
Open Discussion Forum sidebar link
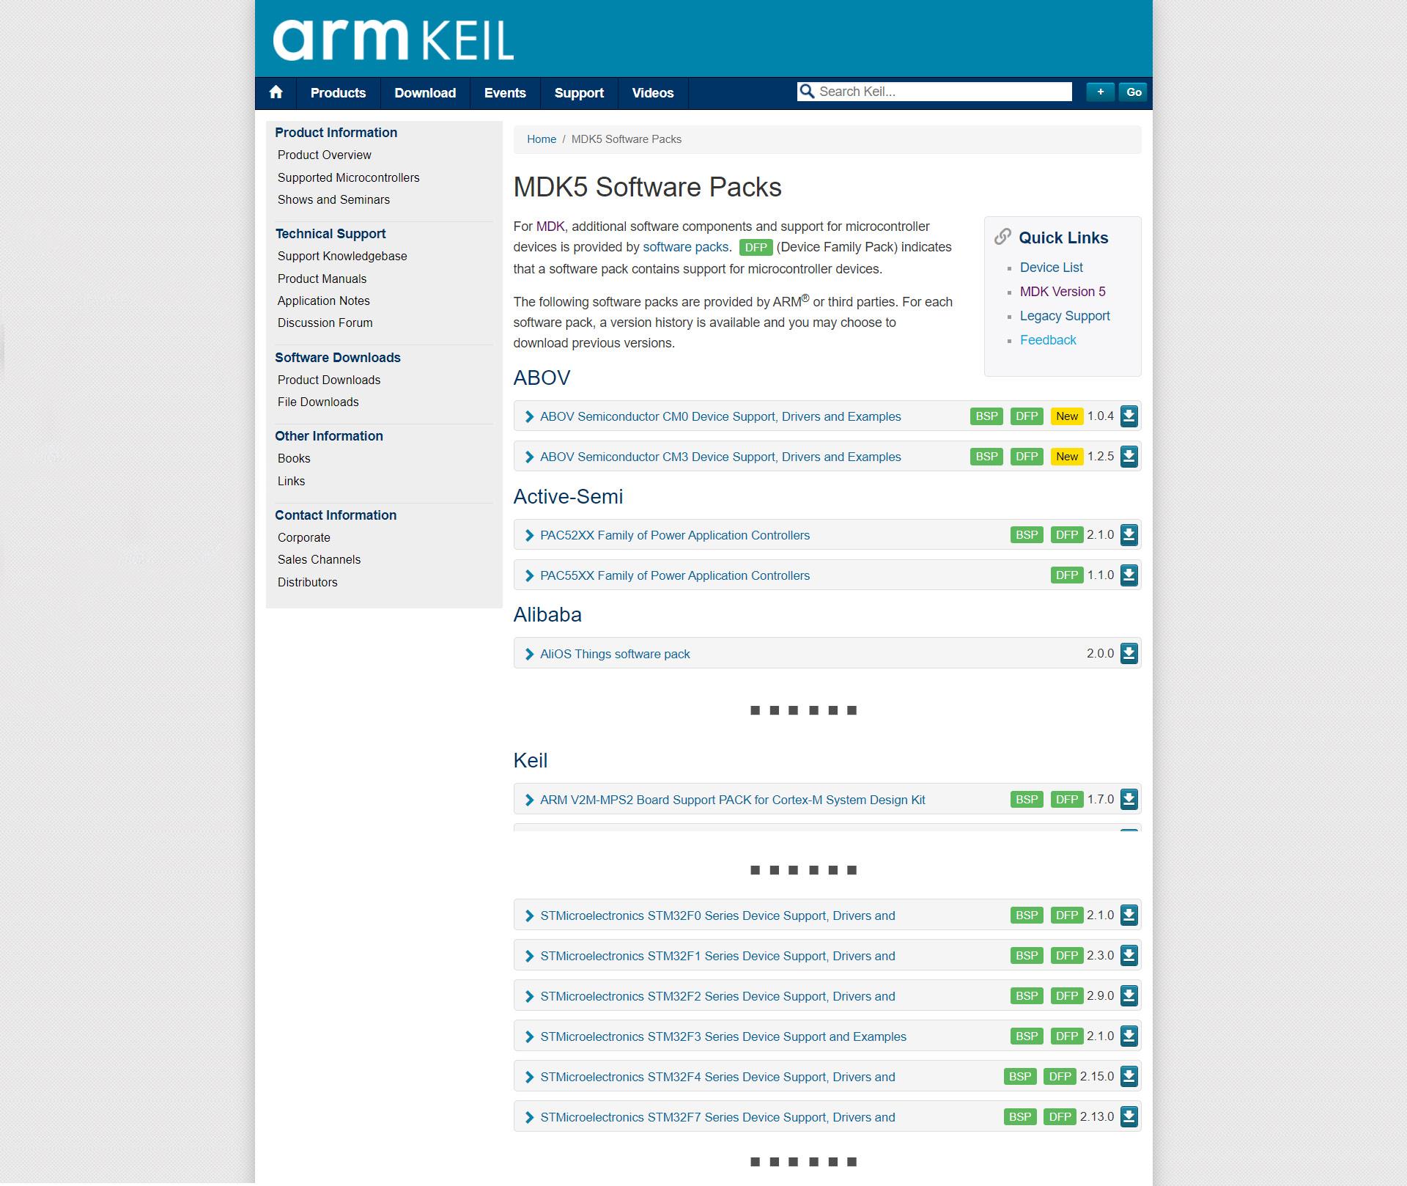click(325, 323)
